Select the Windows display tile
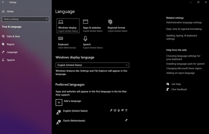This screenshot has width=209, height=134. 68,26
